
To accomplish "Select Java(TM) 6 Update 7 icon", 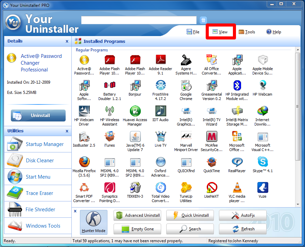I will click(x=135, y=136).
